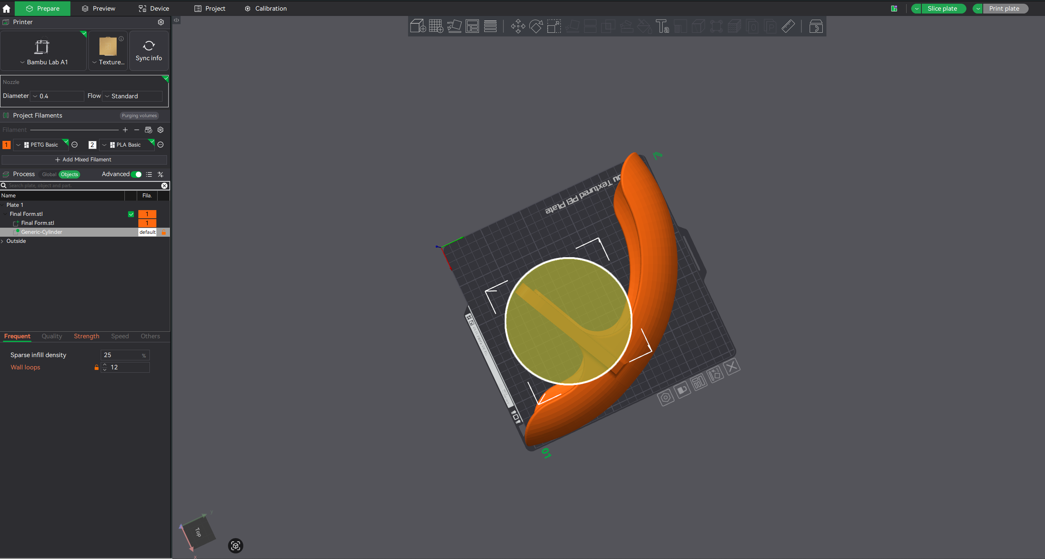Switch Process to Objects mode
This screenshot has height=559, width=1045.
(x=69, y=174)
